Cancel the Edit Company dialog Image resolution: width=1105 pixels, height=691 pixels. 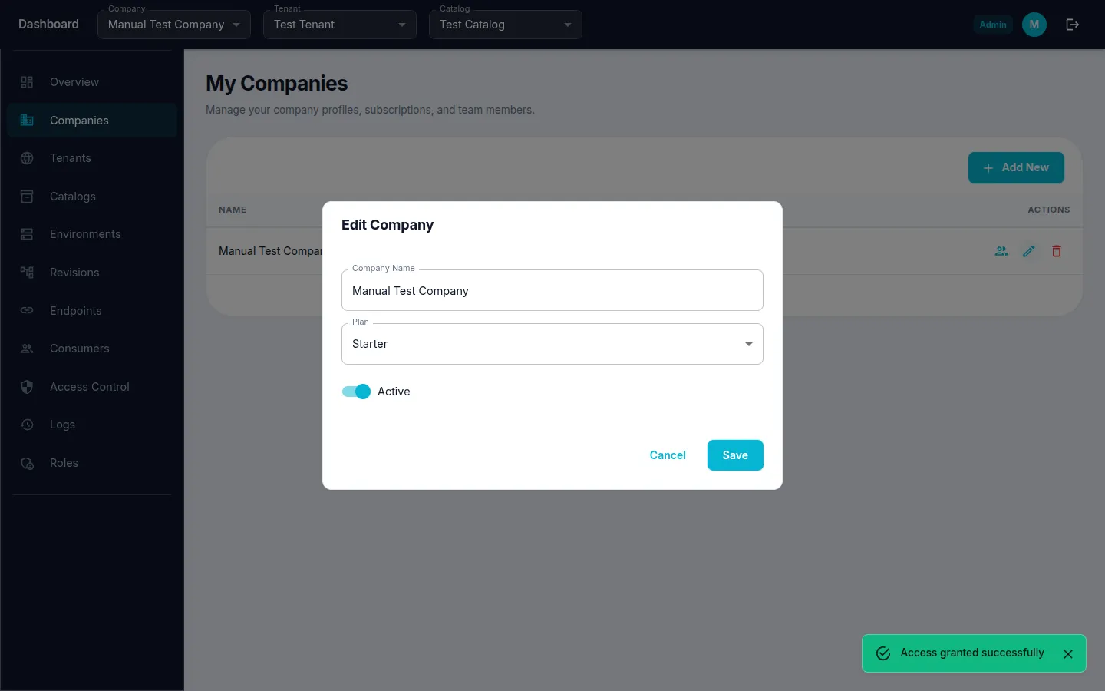click(x=667, y=455)
